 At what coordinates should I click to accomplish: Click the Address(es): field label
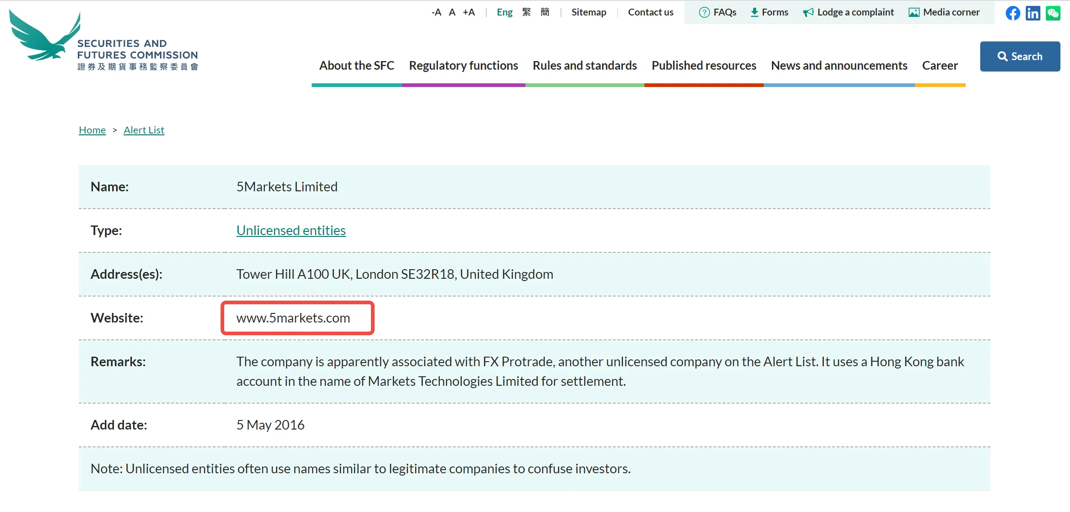[126, 274]
